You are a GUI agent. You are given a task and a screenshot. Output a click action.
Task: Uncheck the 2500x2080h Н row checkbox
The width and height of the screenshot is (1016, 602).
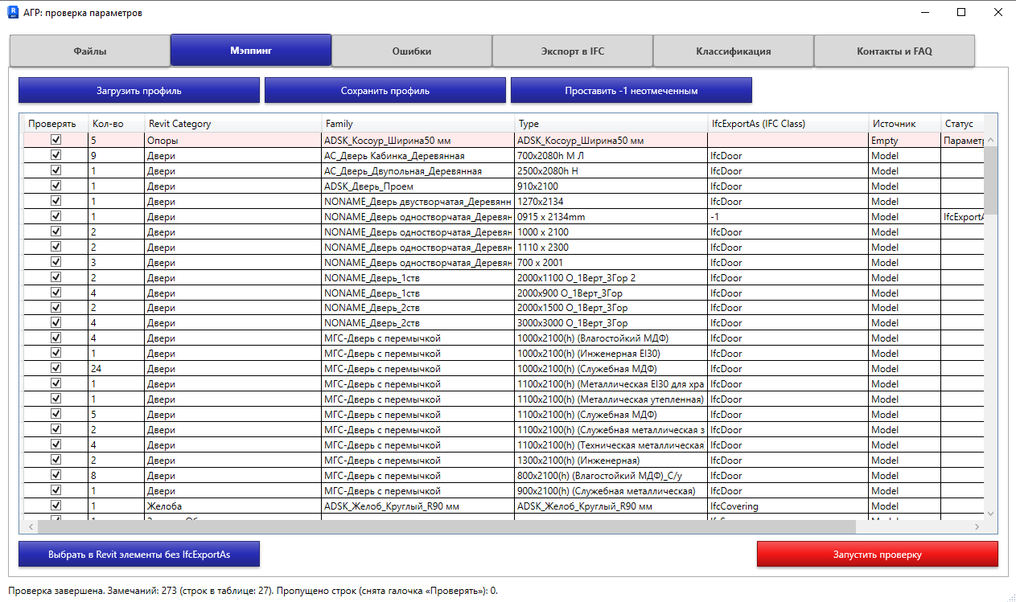click(x=56, y=170)
